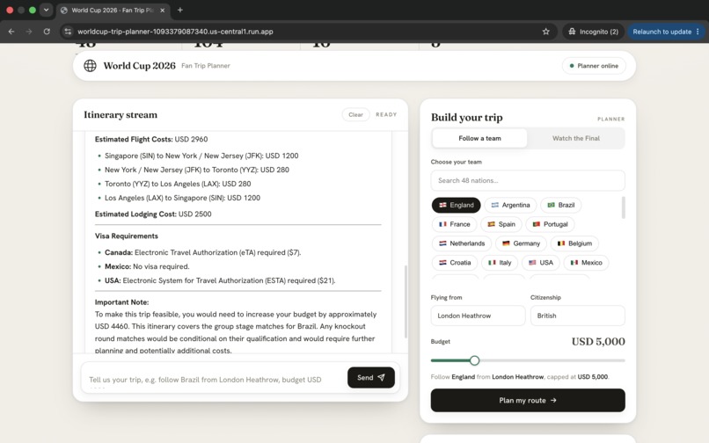Reload the page with the refresh icon
Image resolution: width=709 pixels, height=443 pixels.
(47, 32)
